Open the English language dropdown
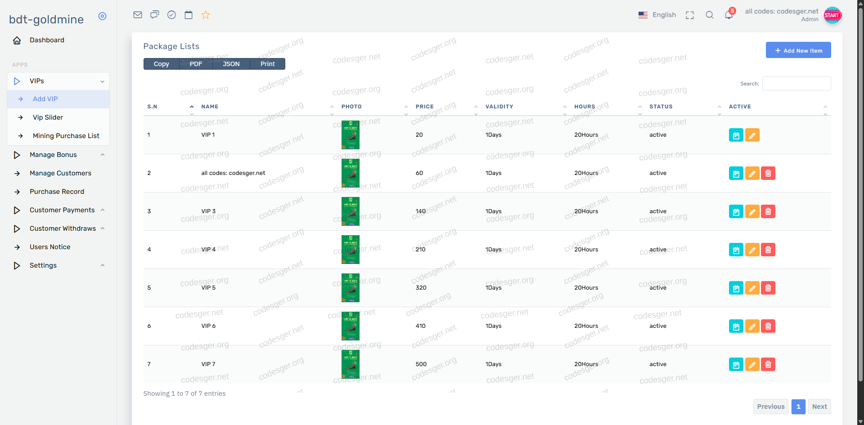Viewport: 864px width, 425px height. [657, 15]
